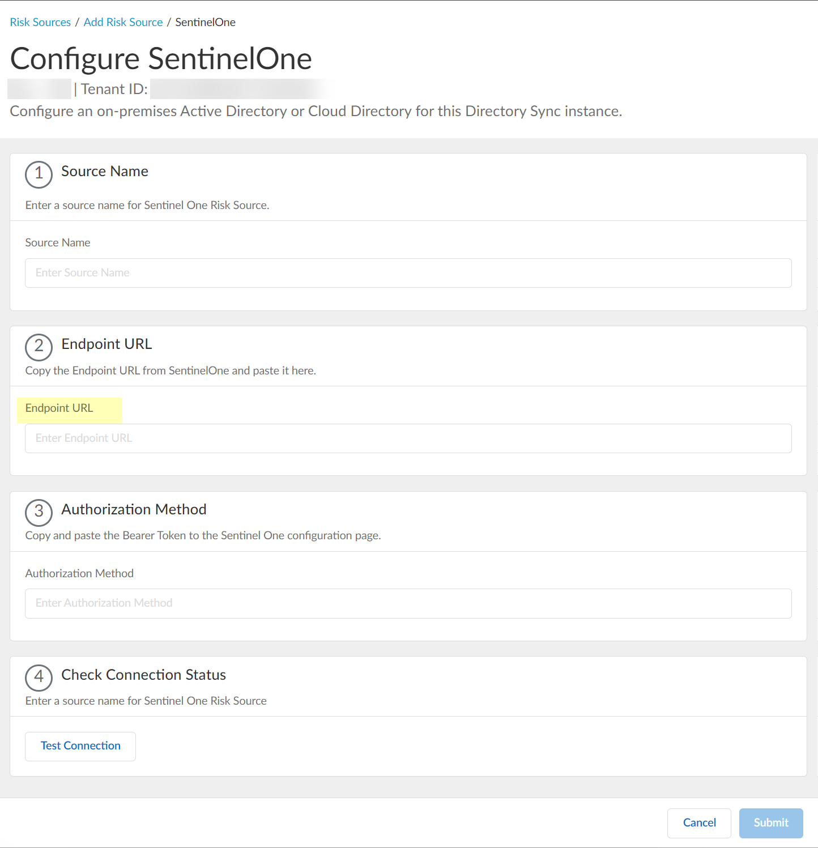Click the Check Connection Status heading
Viewport: 818px width, 848px height.
click(x=143, y=675)
